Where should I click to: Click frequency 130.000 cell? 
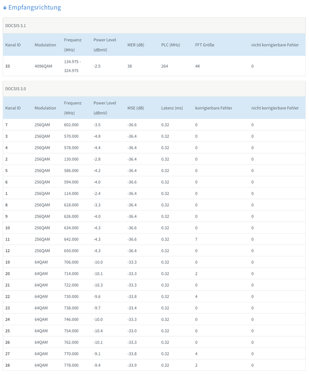tap(71, 159)
